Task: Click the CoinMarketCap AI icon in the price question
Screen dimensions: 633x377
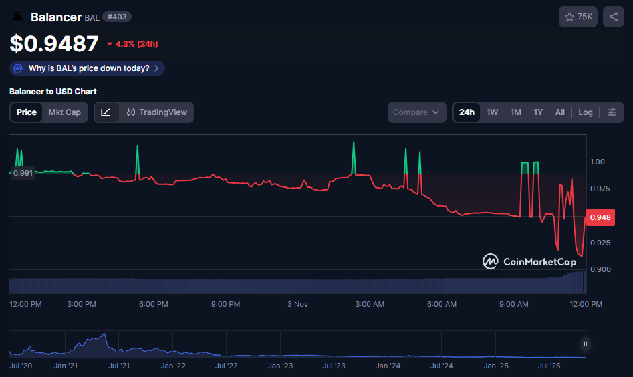Action: click(18, 68)
